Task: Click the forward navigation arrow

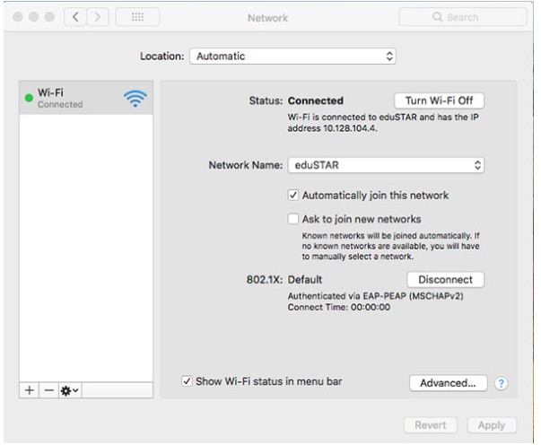Action: (x=97, y=17)
